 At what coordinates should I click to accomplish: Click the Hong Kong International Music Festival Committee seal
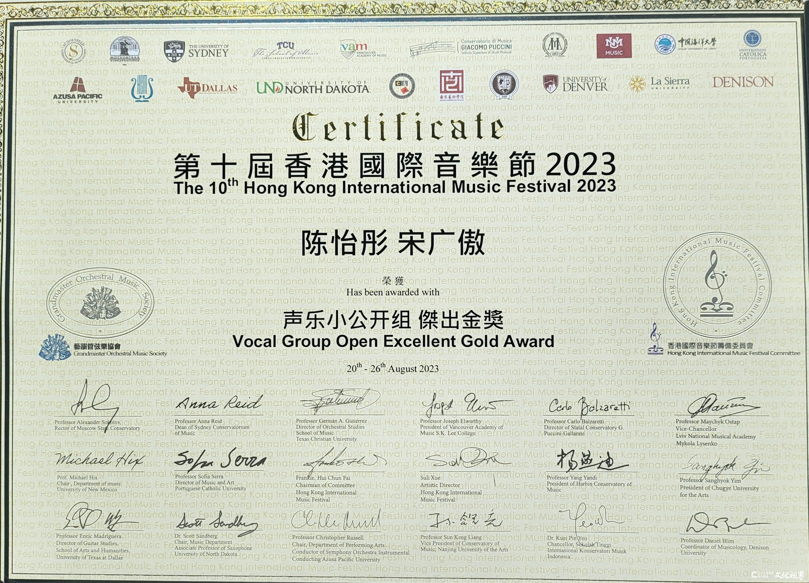pos(717,285)
